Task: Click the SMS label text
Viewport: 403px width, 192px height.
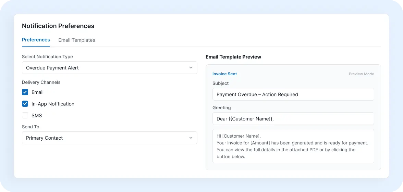Action: [37, 116]
